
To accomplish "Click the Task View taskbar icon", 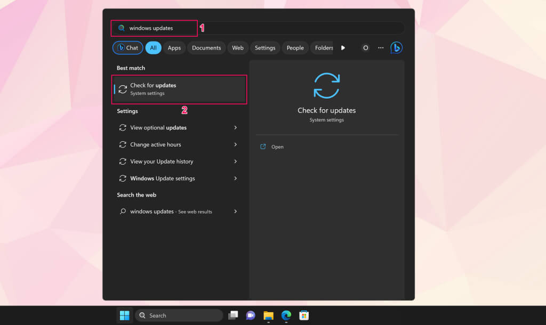I will [x=233, y=315].
